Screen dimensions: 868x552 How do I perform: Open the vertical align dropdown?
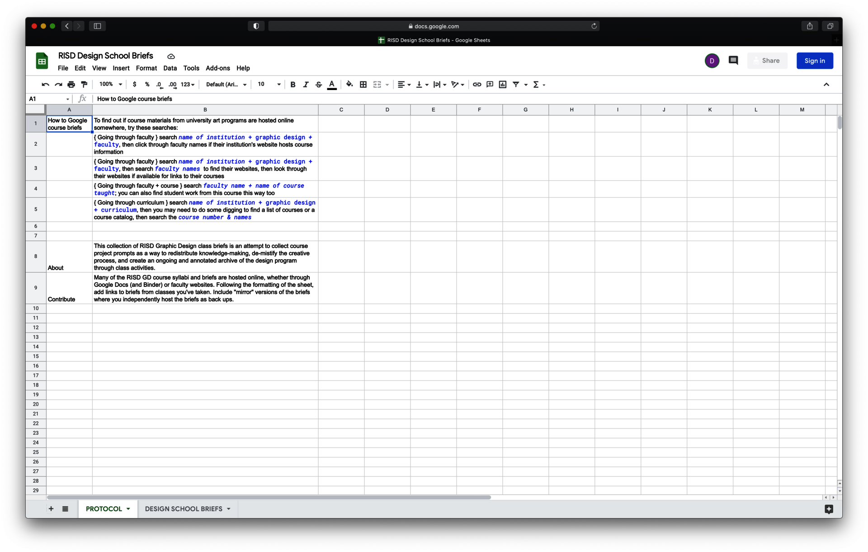(422, 85)
